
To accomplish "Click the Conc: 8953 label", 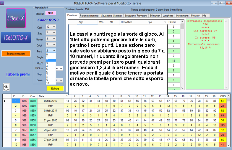I will pyautogui.click(x=48, y=20).
